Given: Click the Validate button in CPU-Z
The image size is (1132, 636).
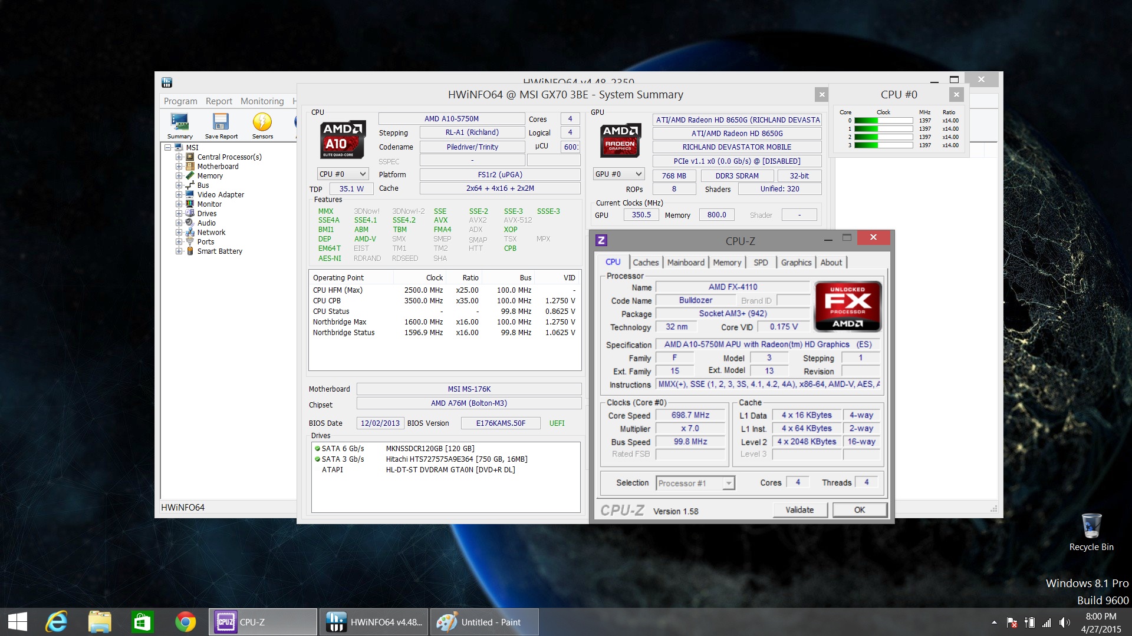Looking at the screenshot, I should [x=799, y=510].
